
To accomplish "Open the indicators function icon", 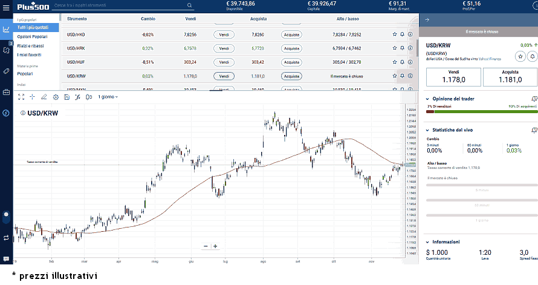I will (77, 97).
